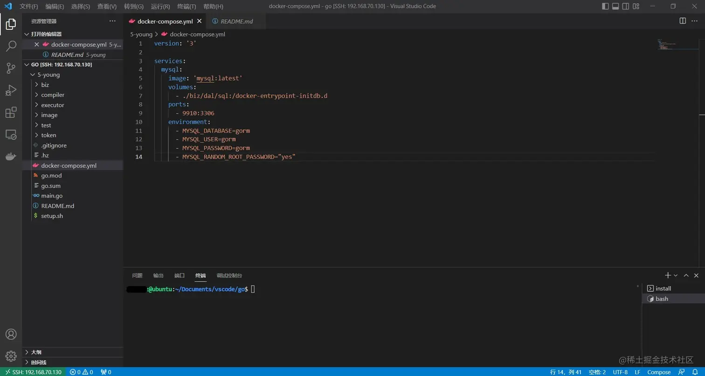Open the Search view in activity bar

[x=11, y=46]
